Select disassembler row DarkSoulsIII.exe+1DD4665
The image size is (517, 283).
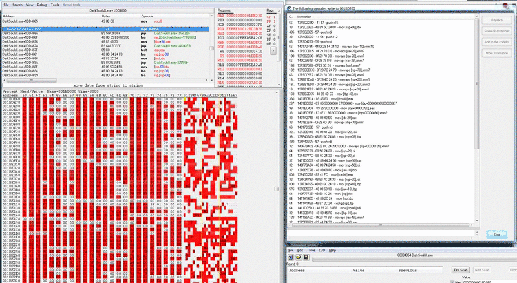(x=105, y=21)
